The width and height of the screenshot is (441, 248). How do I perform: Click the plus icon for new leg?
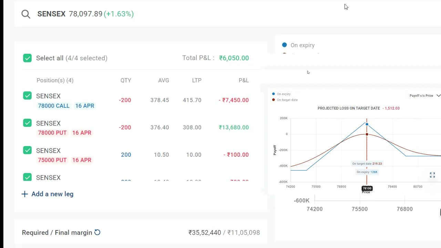(x=24, y=194)
